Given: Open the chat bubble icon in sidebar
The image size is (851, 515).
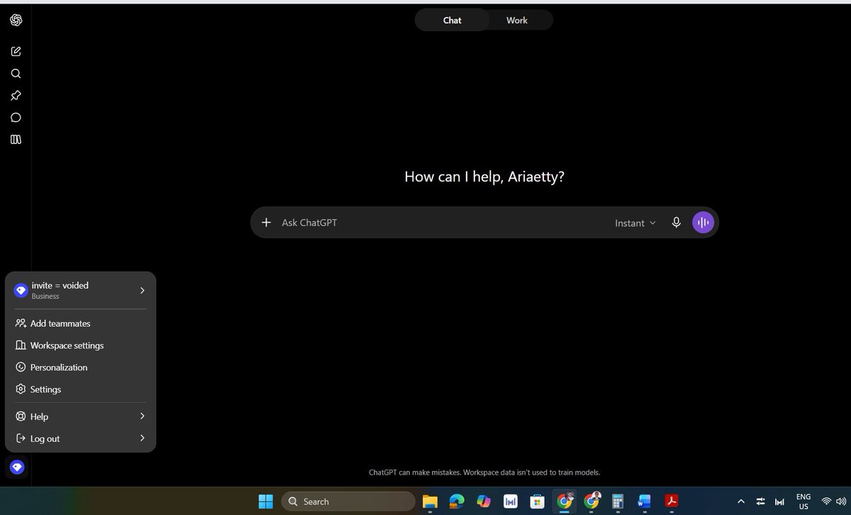Looking at the screenshot, I should [16, 117].
